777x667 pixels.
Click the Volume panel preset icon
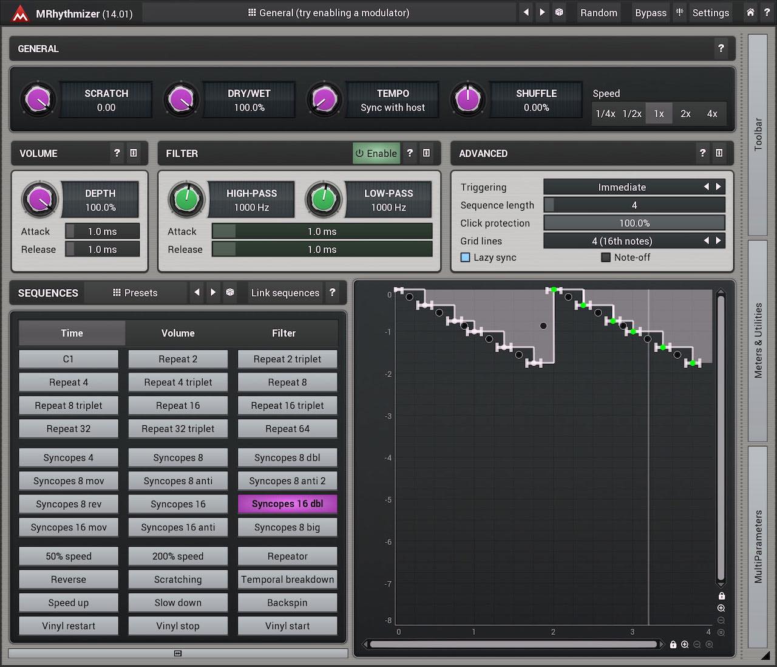tap(134, 154)
